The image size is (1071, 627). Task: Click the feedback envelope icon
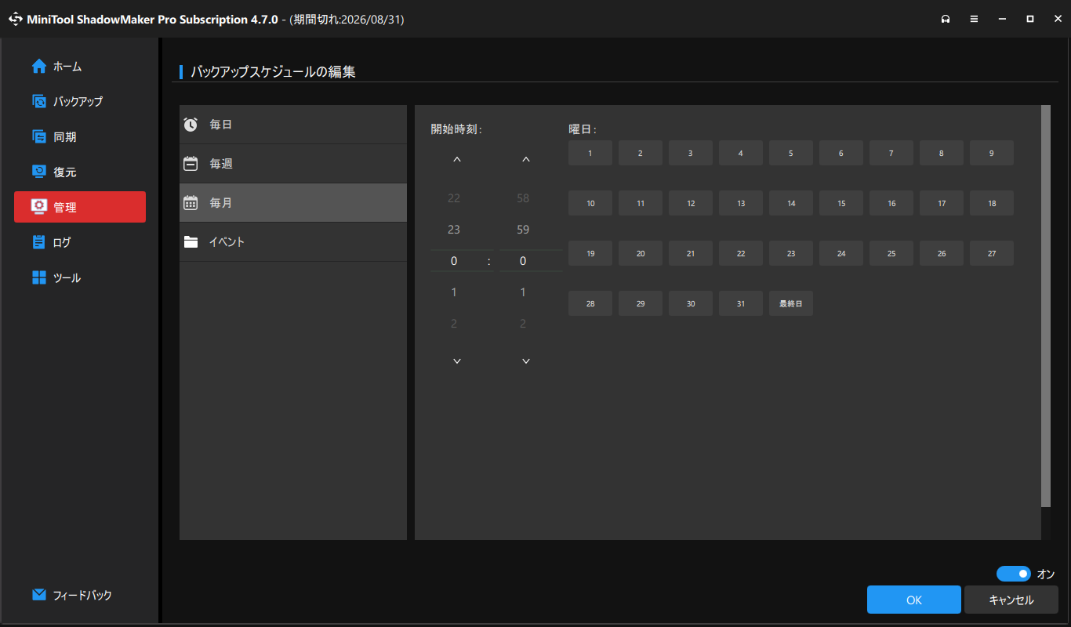(x=39, y=595)
